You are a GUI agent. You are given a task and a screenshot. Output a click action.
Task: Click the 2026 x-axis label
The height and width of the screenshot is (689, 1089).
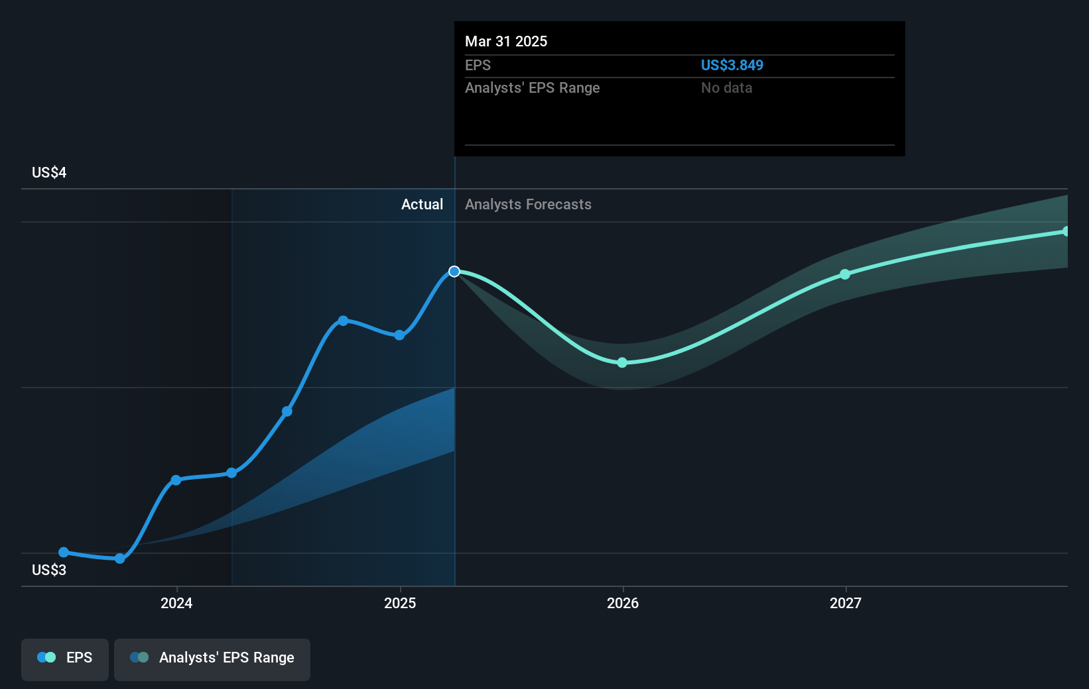pos(623,603)
